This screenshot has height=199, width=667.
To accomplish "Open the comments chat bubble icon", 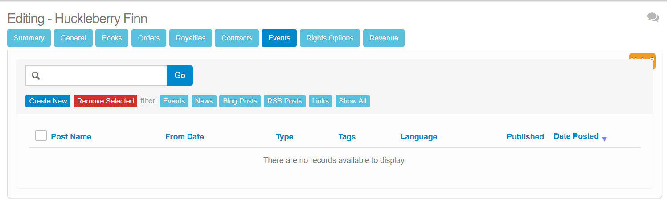I will tap(653, 17).
